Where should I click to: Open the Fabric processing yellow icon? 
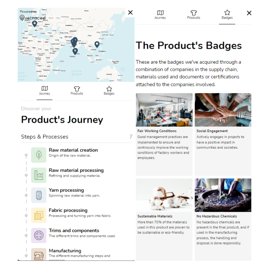click(39, 215)
